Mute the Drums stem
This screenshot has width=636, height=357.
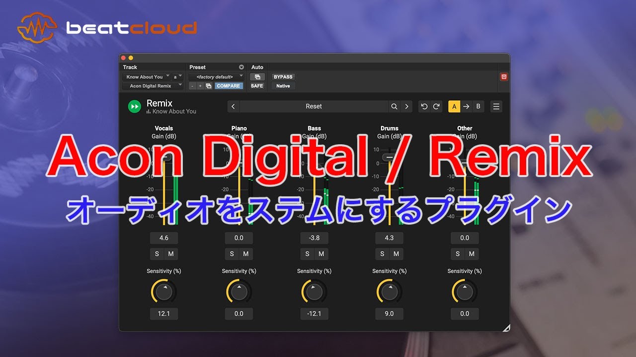(396, 254)
